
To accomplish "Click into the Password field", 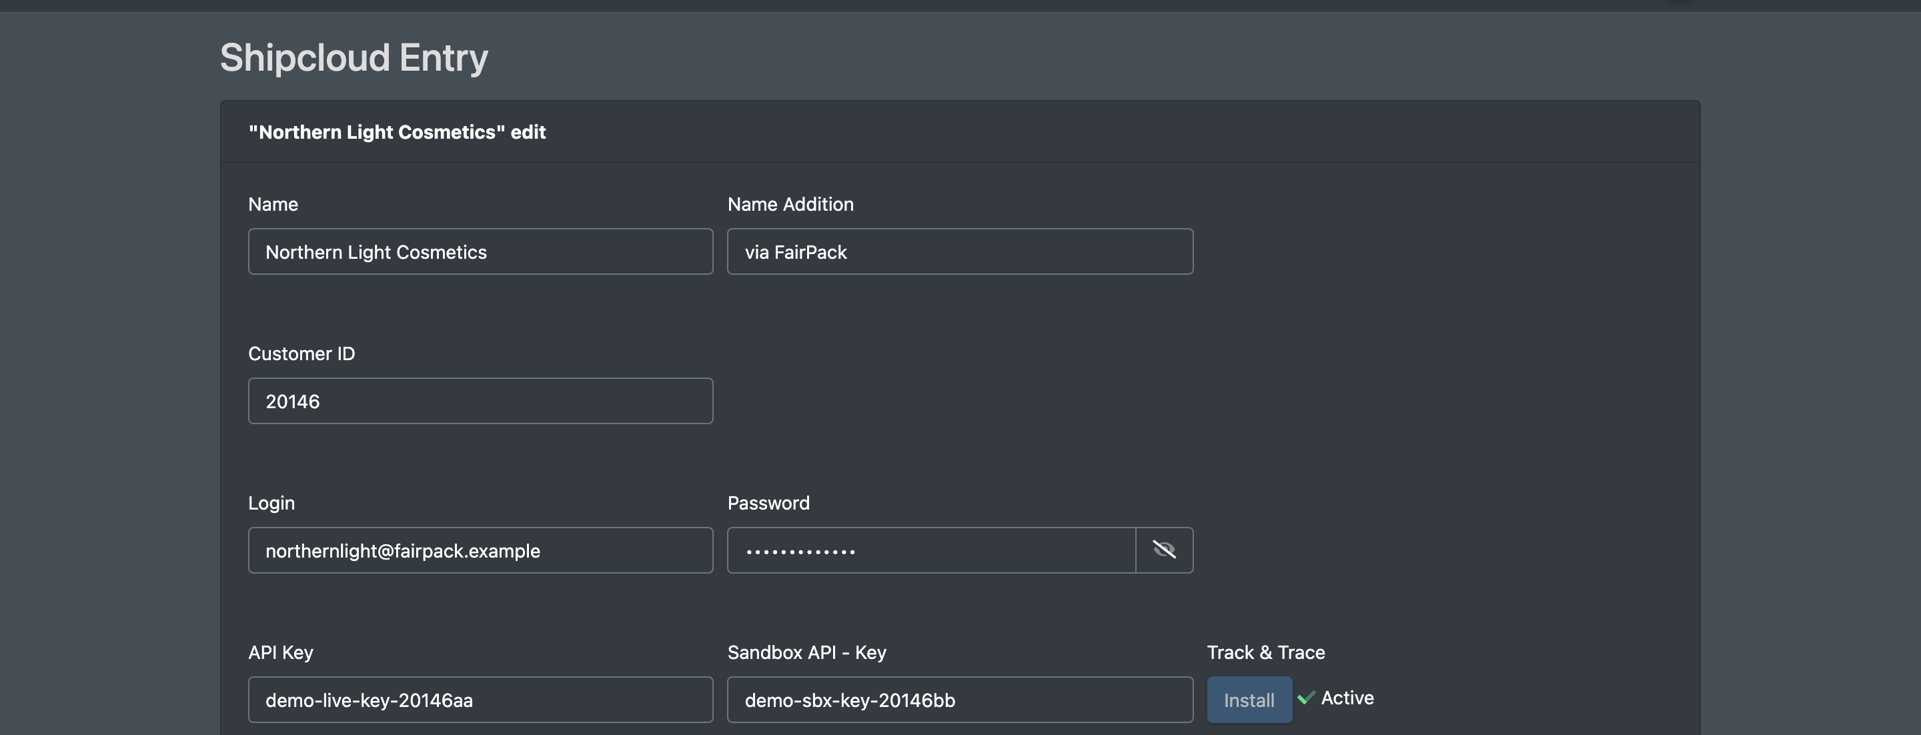I will (x=931, y=550).
